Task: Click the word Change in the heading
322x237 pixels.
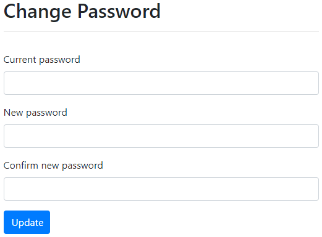Action: [x=38, y=12]
